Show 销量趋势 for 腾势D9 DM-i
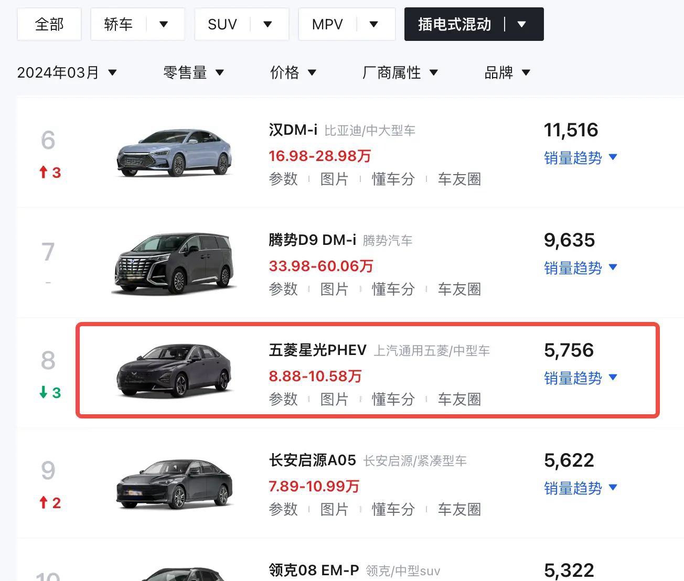The height and width of the screenshot is (581, 684). click(x=580, y=267)
